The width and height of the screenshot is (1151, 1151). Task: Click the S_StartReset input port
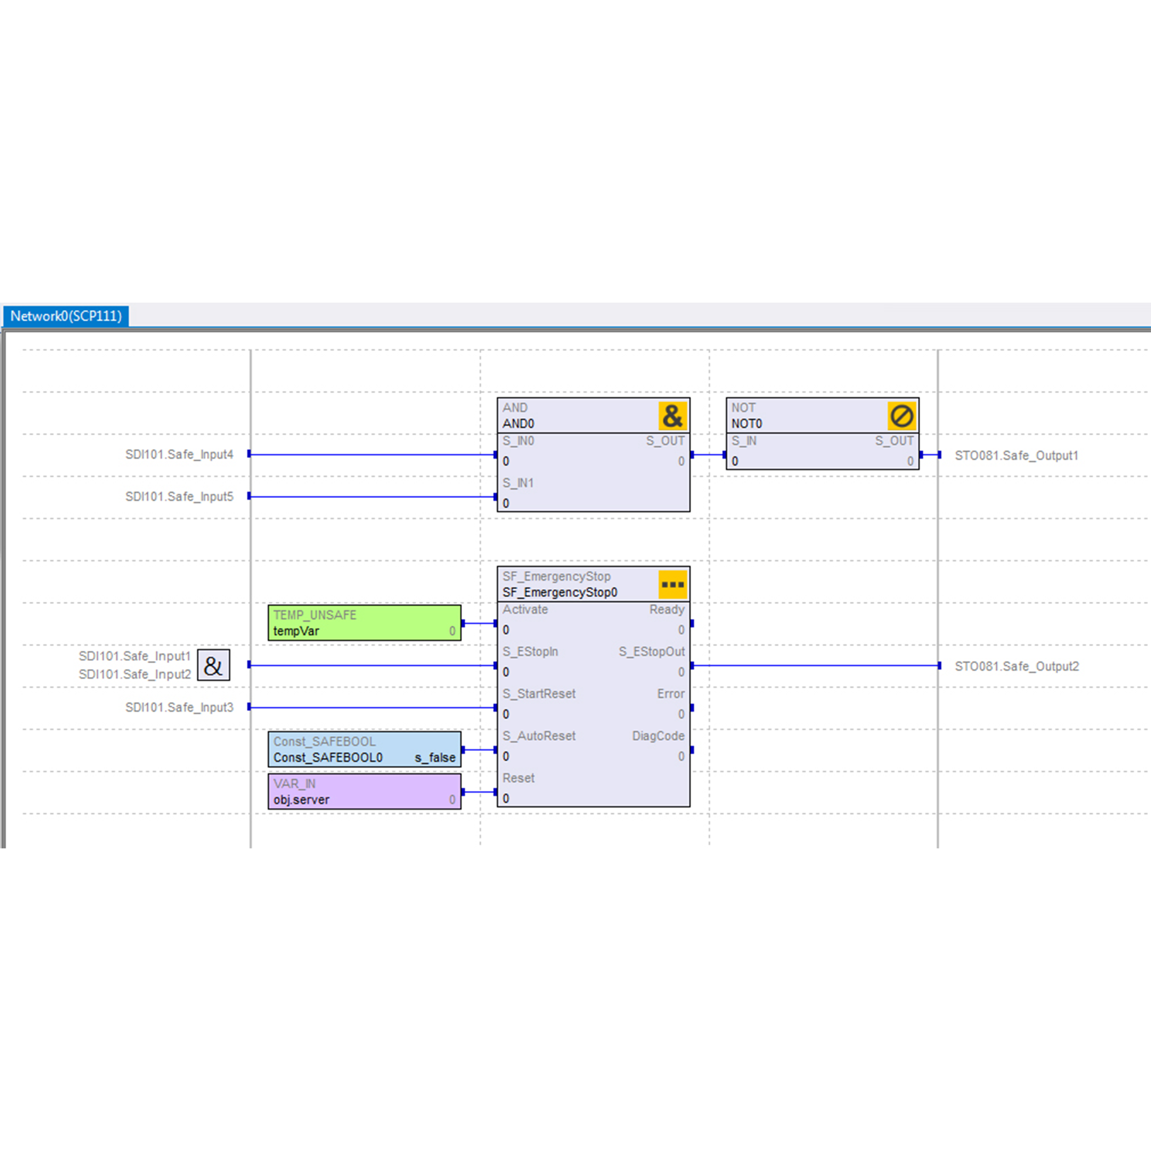tap(539, 694)
